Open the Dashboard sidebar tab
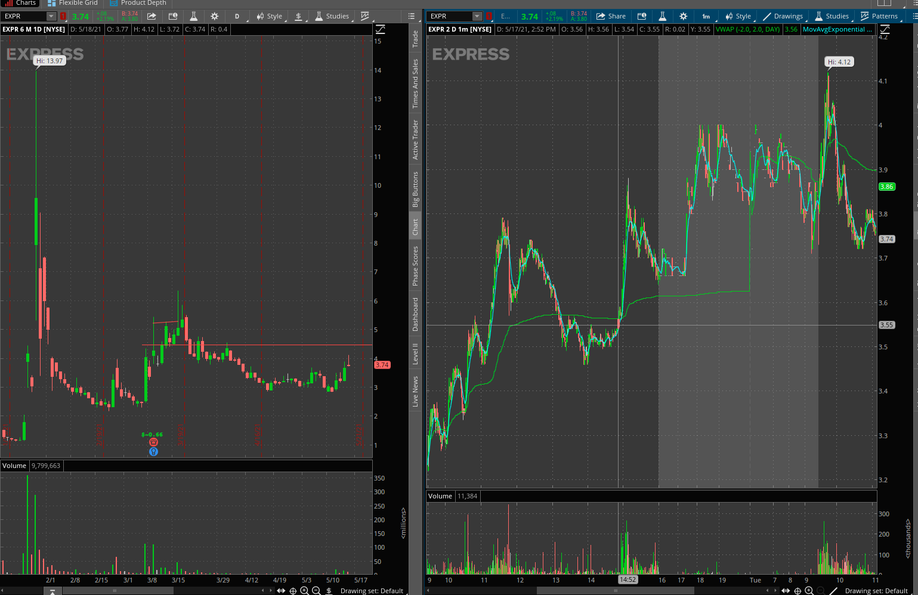This screenshot has height=595, width=918. coord(415,314)
